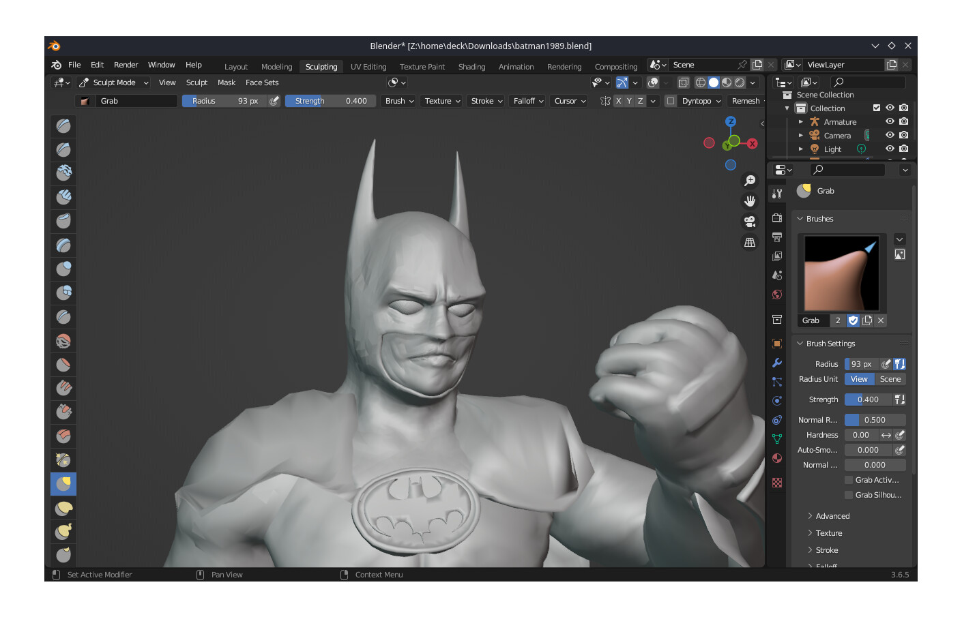
Task: Click the blue Z axis gizmo handle
Action: (x=731, y=121)
